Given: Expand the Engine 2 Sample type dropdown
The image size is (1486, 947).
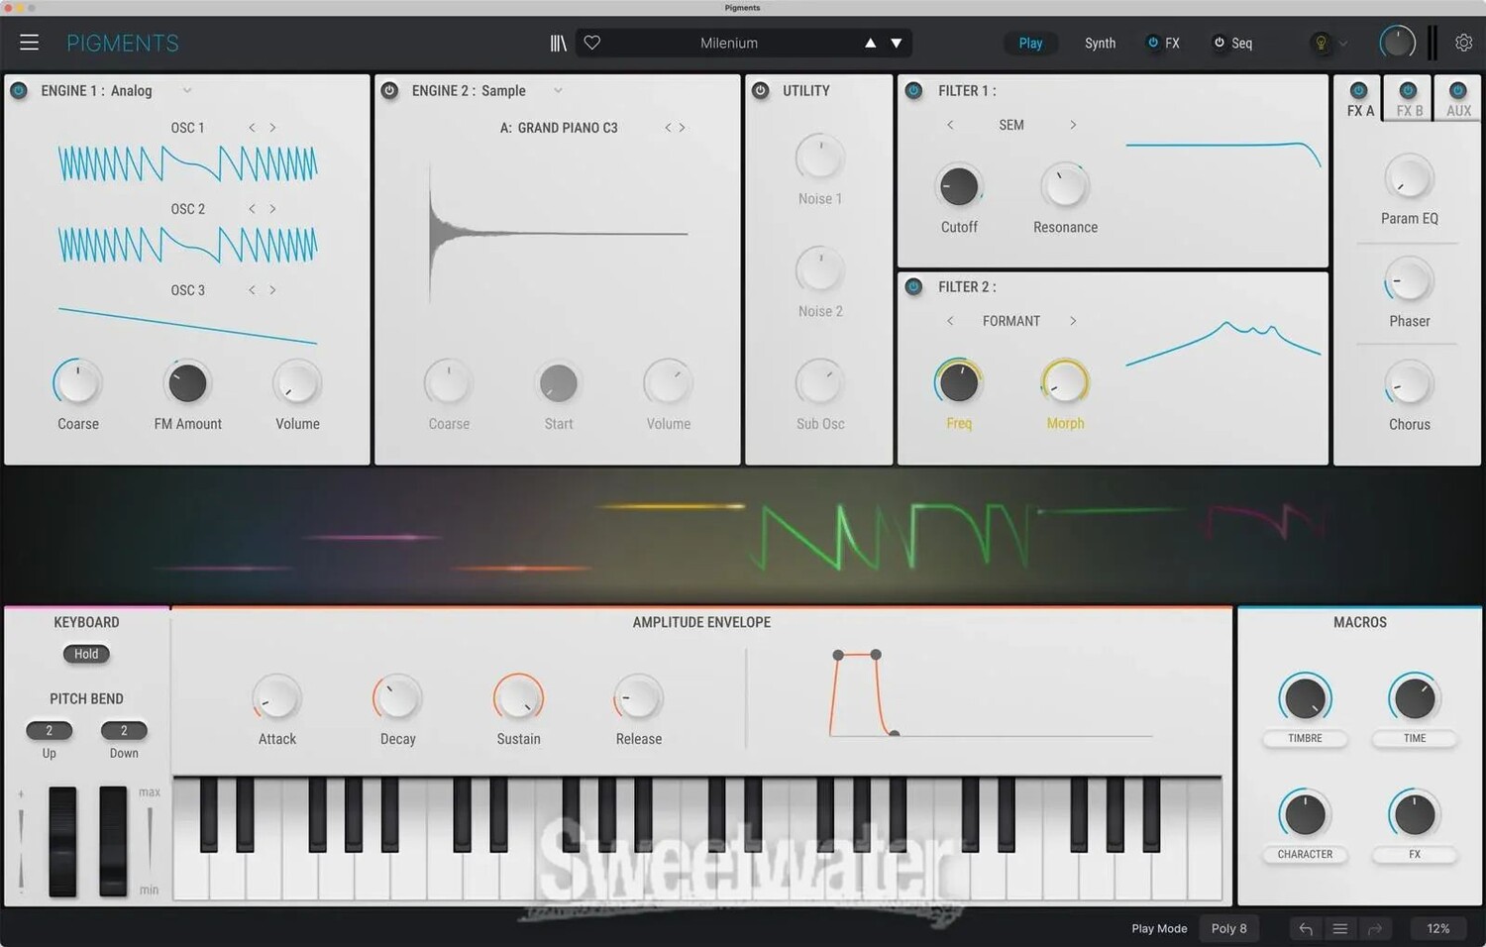Looking at the screenshot, I should [558, 90].
